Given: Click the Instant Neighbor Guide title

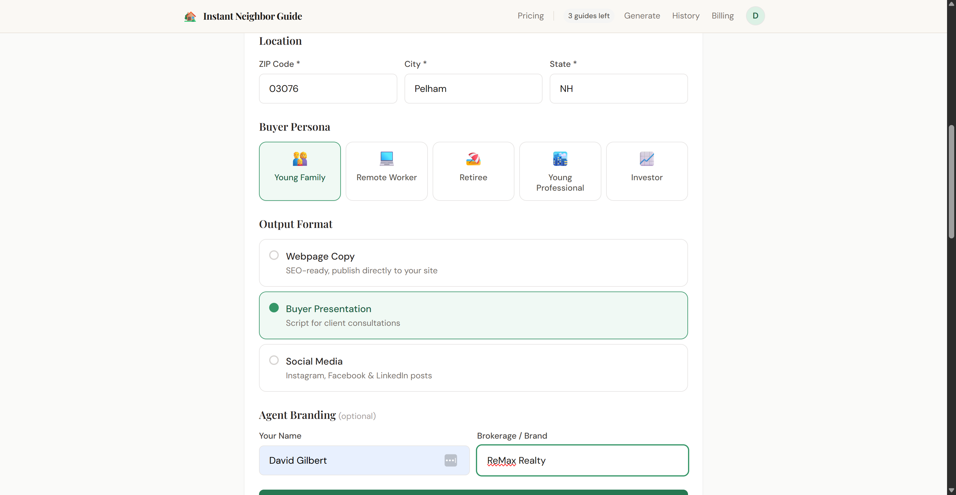Looking at the screenshot, I should click(252, 16).
